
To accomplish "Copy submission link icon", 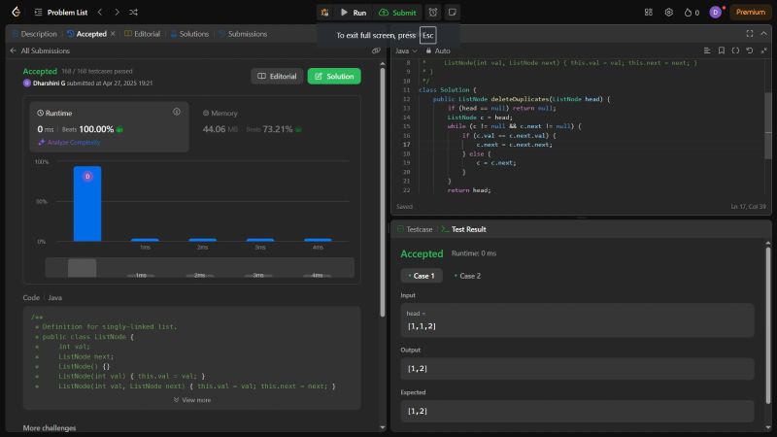I will click(x=376, y=50).
